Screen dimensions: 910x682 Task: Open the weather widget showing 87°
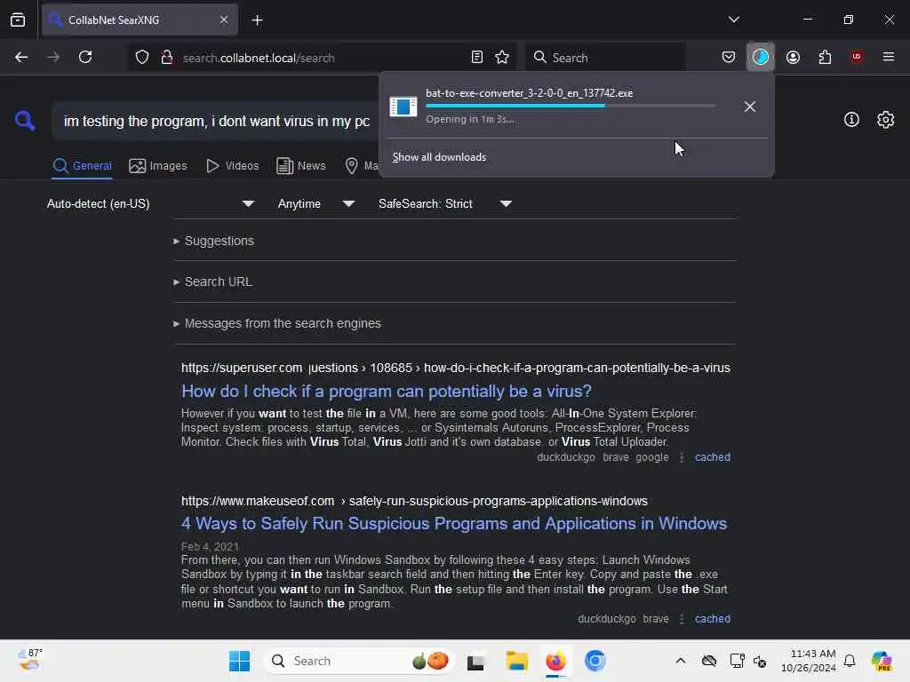pyautogui.click(x=29, y=660)
